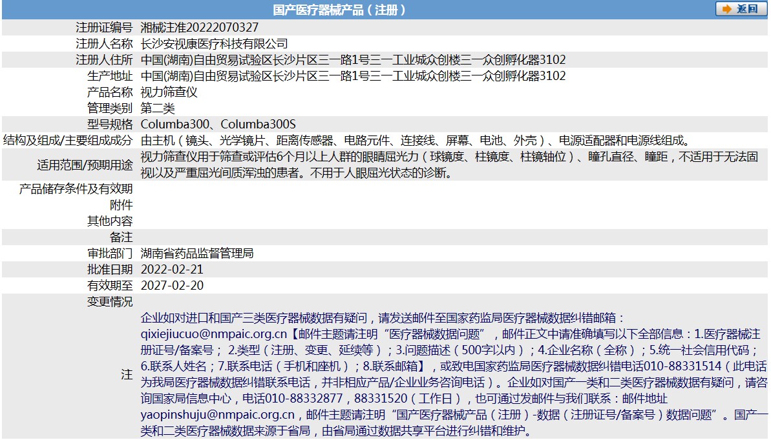The image size is (771, 440).
Task: Select approving authority 湖南省药品监督管理局
Action: point(197,254)
